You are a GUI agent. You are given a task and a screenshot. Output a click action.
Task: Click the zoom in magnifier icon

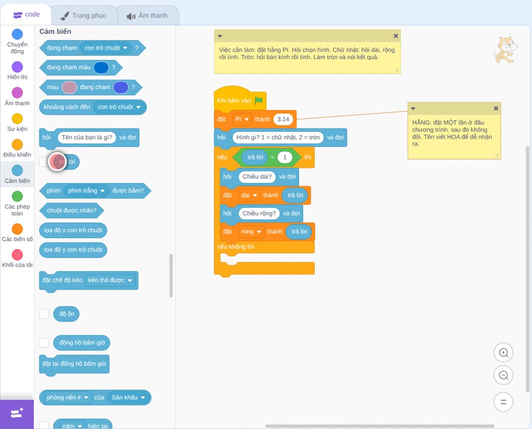click(x=503, y=353)
